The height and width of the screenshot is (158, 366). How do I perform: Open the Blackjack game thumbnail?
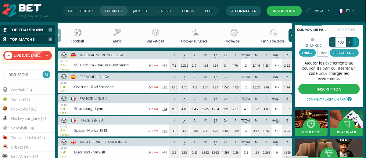(346, 123)
